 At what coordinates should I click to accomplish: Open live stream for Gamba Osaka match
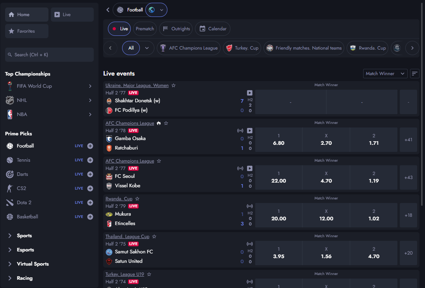(x=250, y=131)
